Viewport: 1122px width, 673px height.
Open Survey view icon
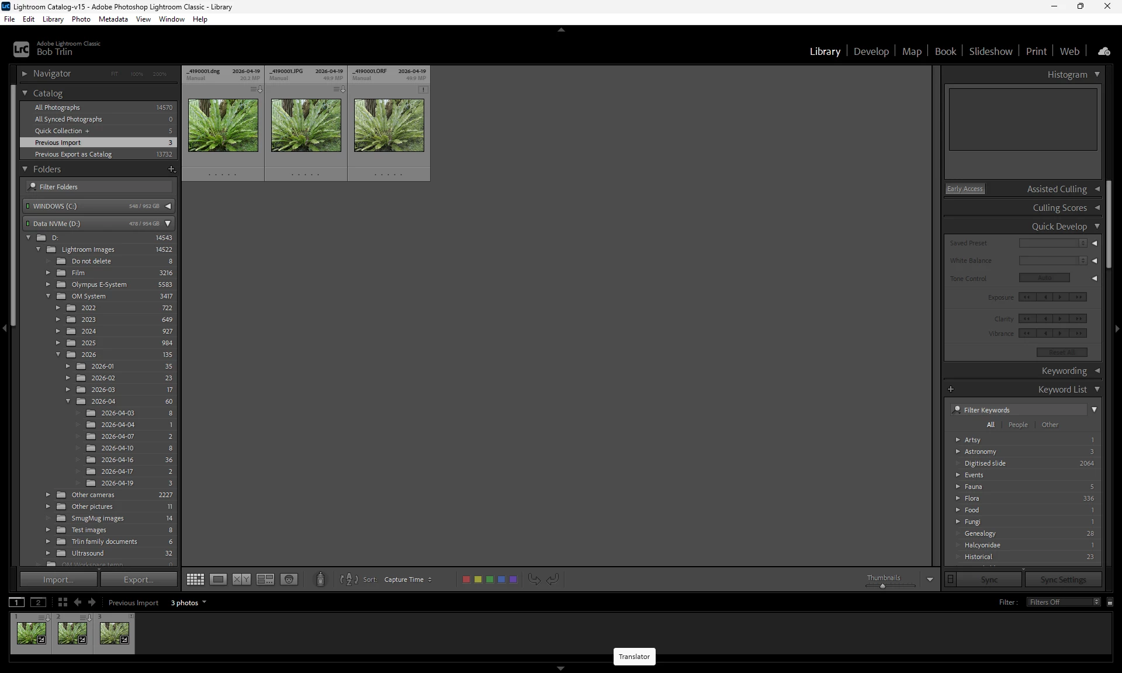pyautogui.click(x=265, y=579)
